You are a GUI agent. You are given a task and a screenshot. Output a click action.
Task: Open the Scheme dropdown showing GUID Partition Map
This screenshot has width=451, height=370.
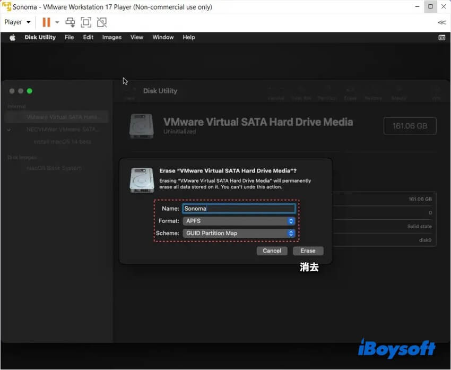tap(239, 234)
